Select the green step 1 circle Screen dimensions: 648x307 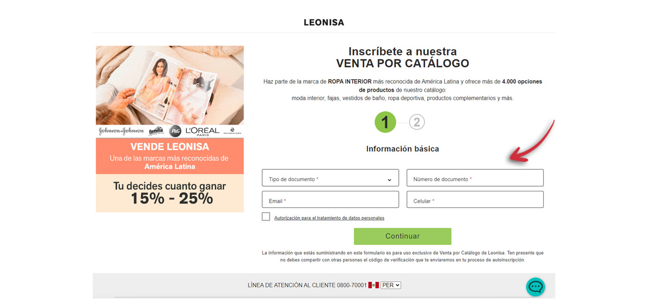tap(385, 122)
